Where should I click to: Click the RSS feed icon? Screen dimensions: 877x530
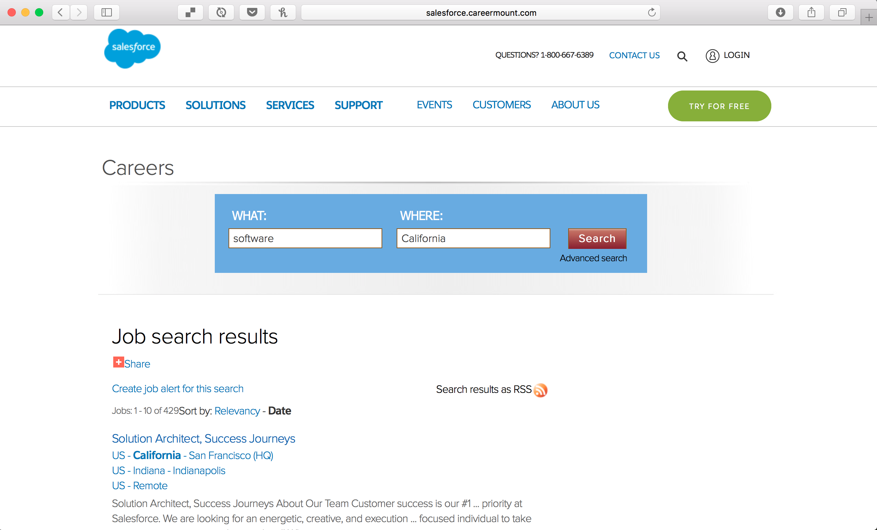point(541,390)
